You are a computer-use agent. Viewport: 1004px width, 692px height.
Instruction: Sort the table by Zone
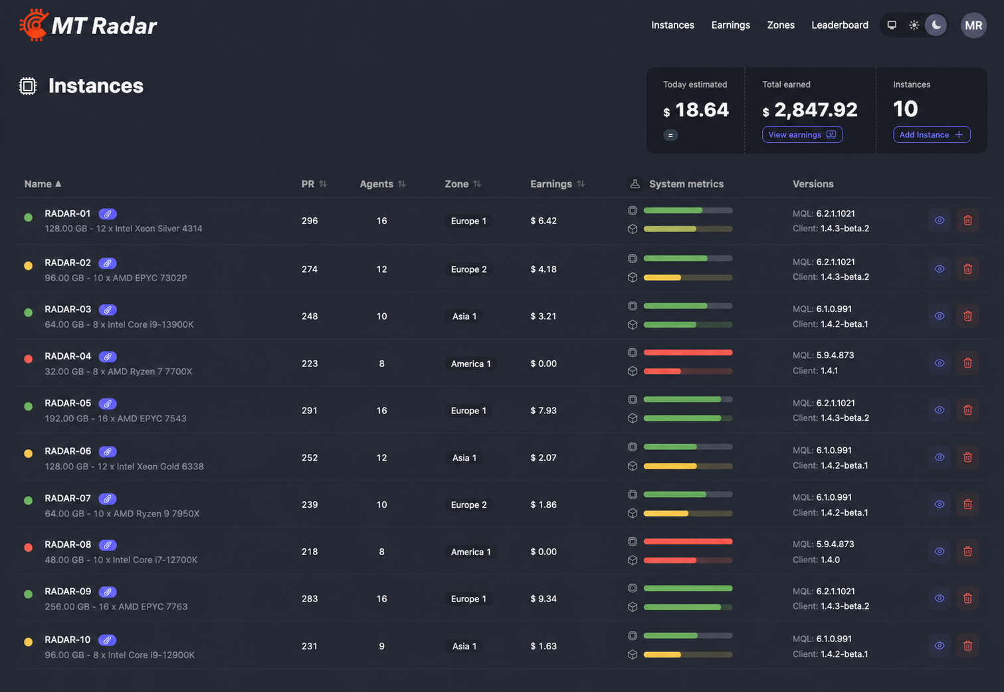coord(463,184)
